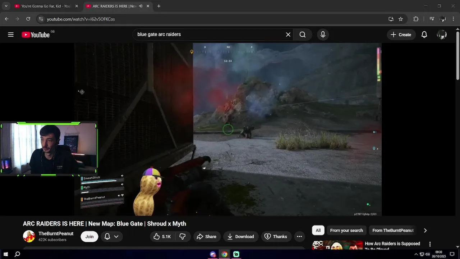Open the green app icon on the taskbar
Screen dimensions: 460x259
point(236,254)
